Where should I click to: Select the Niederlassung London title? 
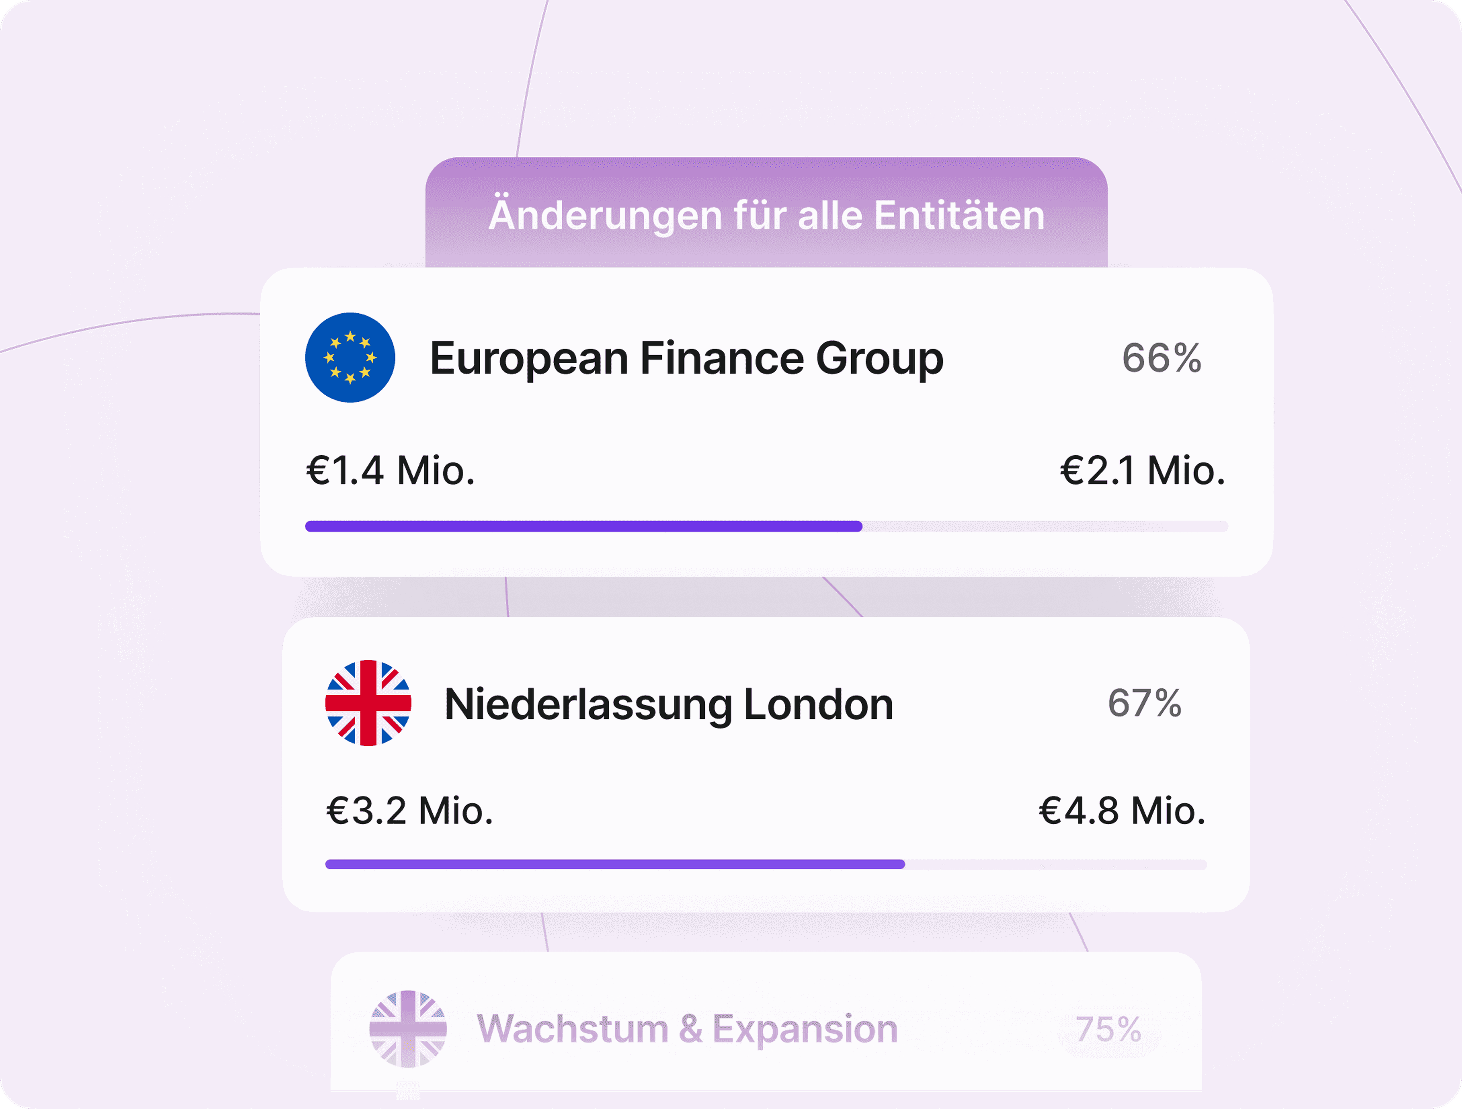click(x=668, y=704)
